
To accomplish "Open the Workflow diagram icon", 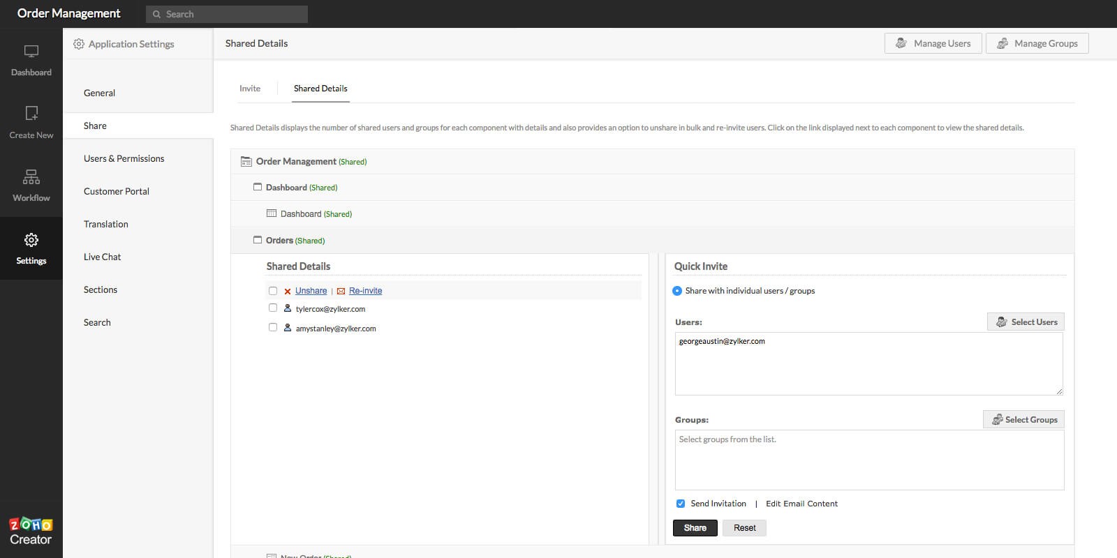I will (x=31, y=176).
